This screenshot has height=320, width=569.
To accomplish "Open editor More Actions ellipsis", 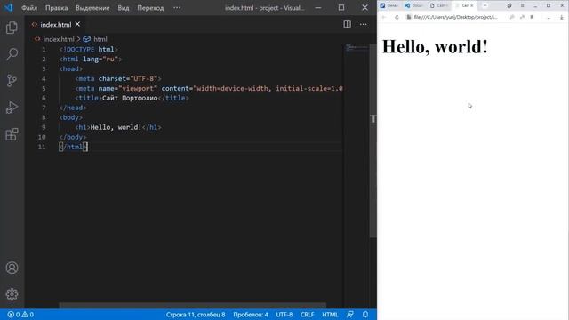I will (364, 24).
